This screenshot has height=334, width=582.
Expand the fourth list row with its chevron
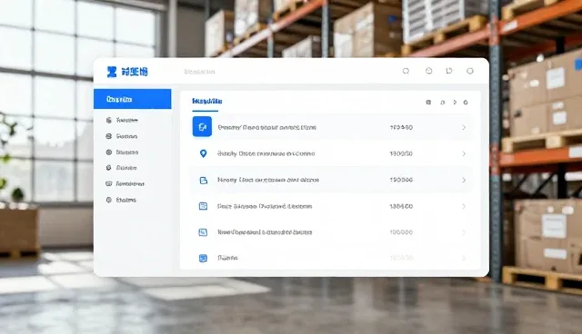(464, 206)
